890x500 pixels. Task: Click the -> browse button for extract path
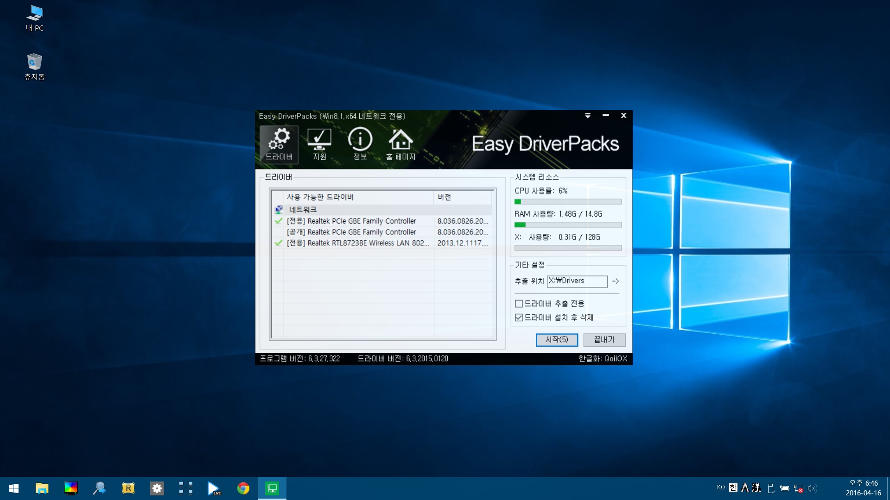click(x=616, y=281)
